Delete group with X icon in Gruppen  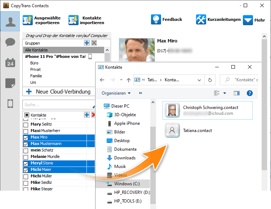click(94, 43)
